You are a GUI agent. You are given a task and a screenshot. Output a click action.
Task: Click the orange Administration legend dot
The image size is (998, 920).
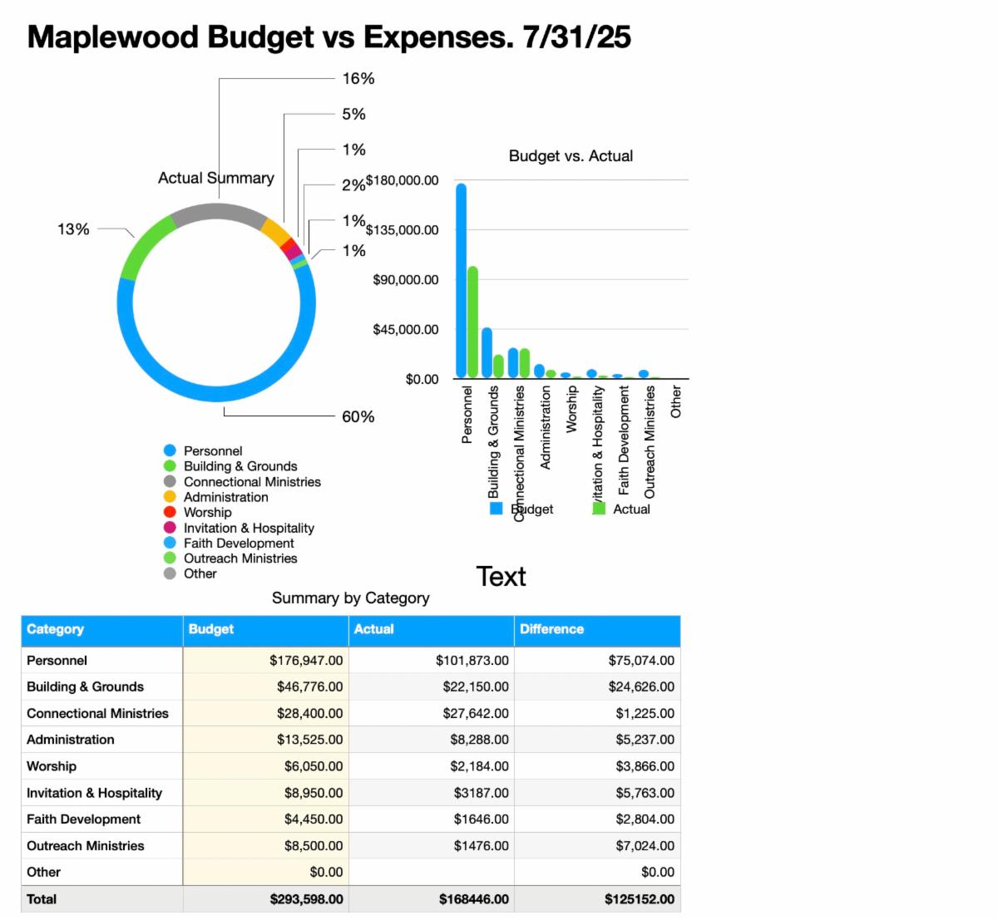[x=170, y=497]
